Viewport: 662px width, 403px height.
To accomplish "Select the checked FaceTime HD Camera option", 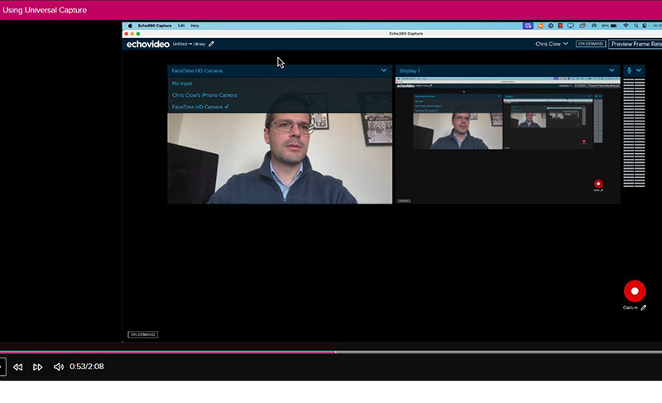I will 200,108.
